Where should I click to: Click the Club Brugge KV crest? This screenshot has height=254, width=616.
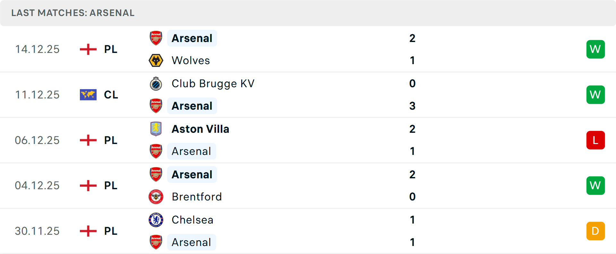pos(156,84)
